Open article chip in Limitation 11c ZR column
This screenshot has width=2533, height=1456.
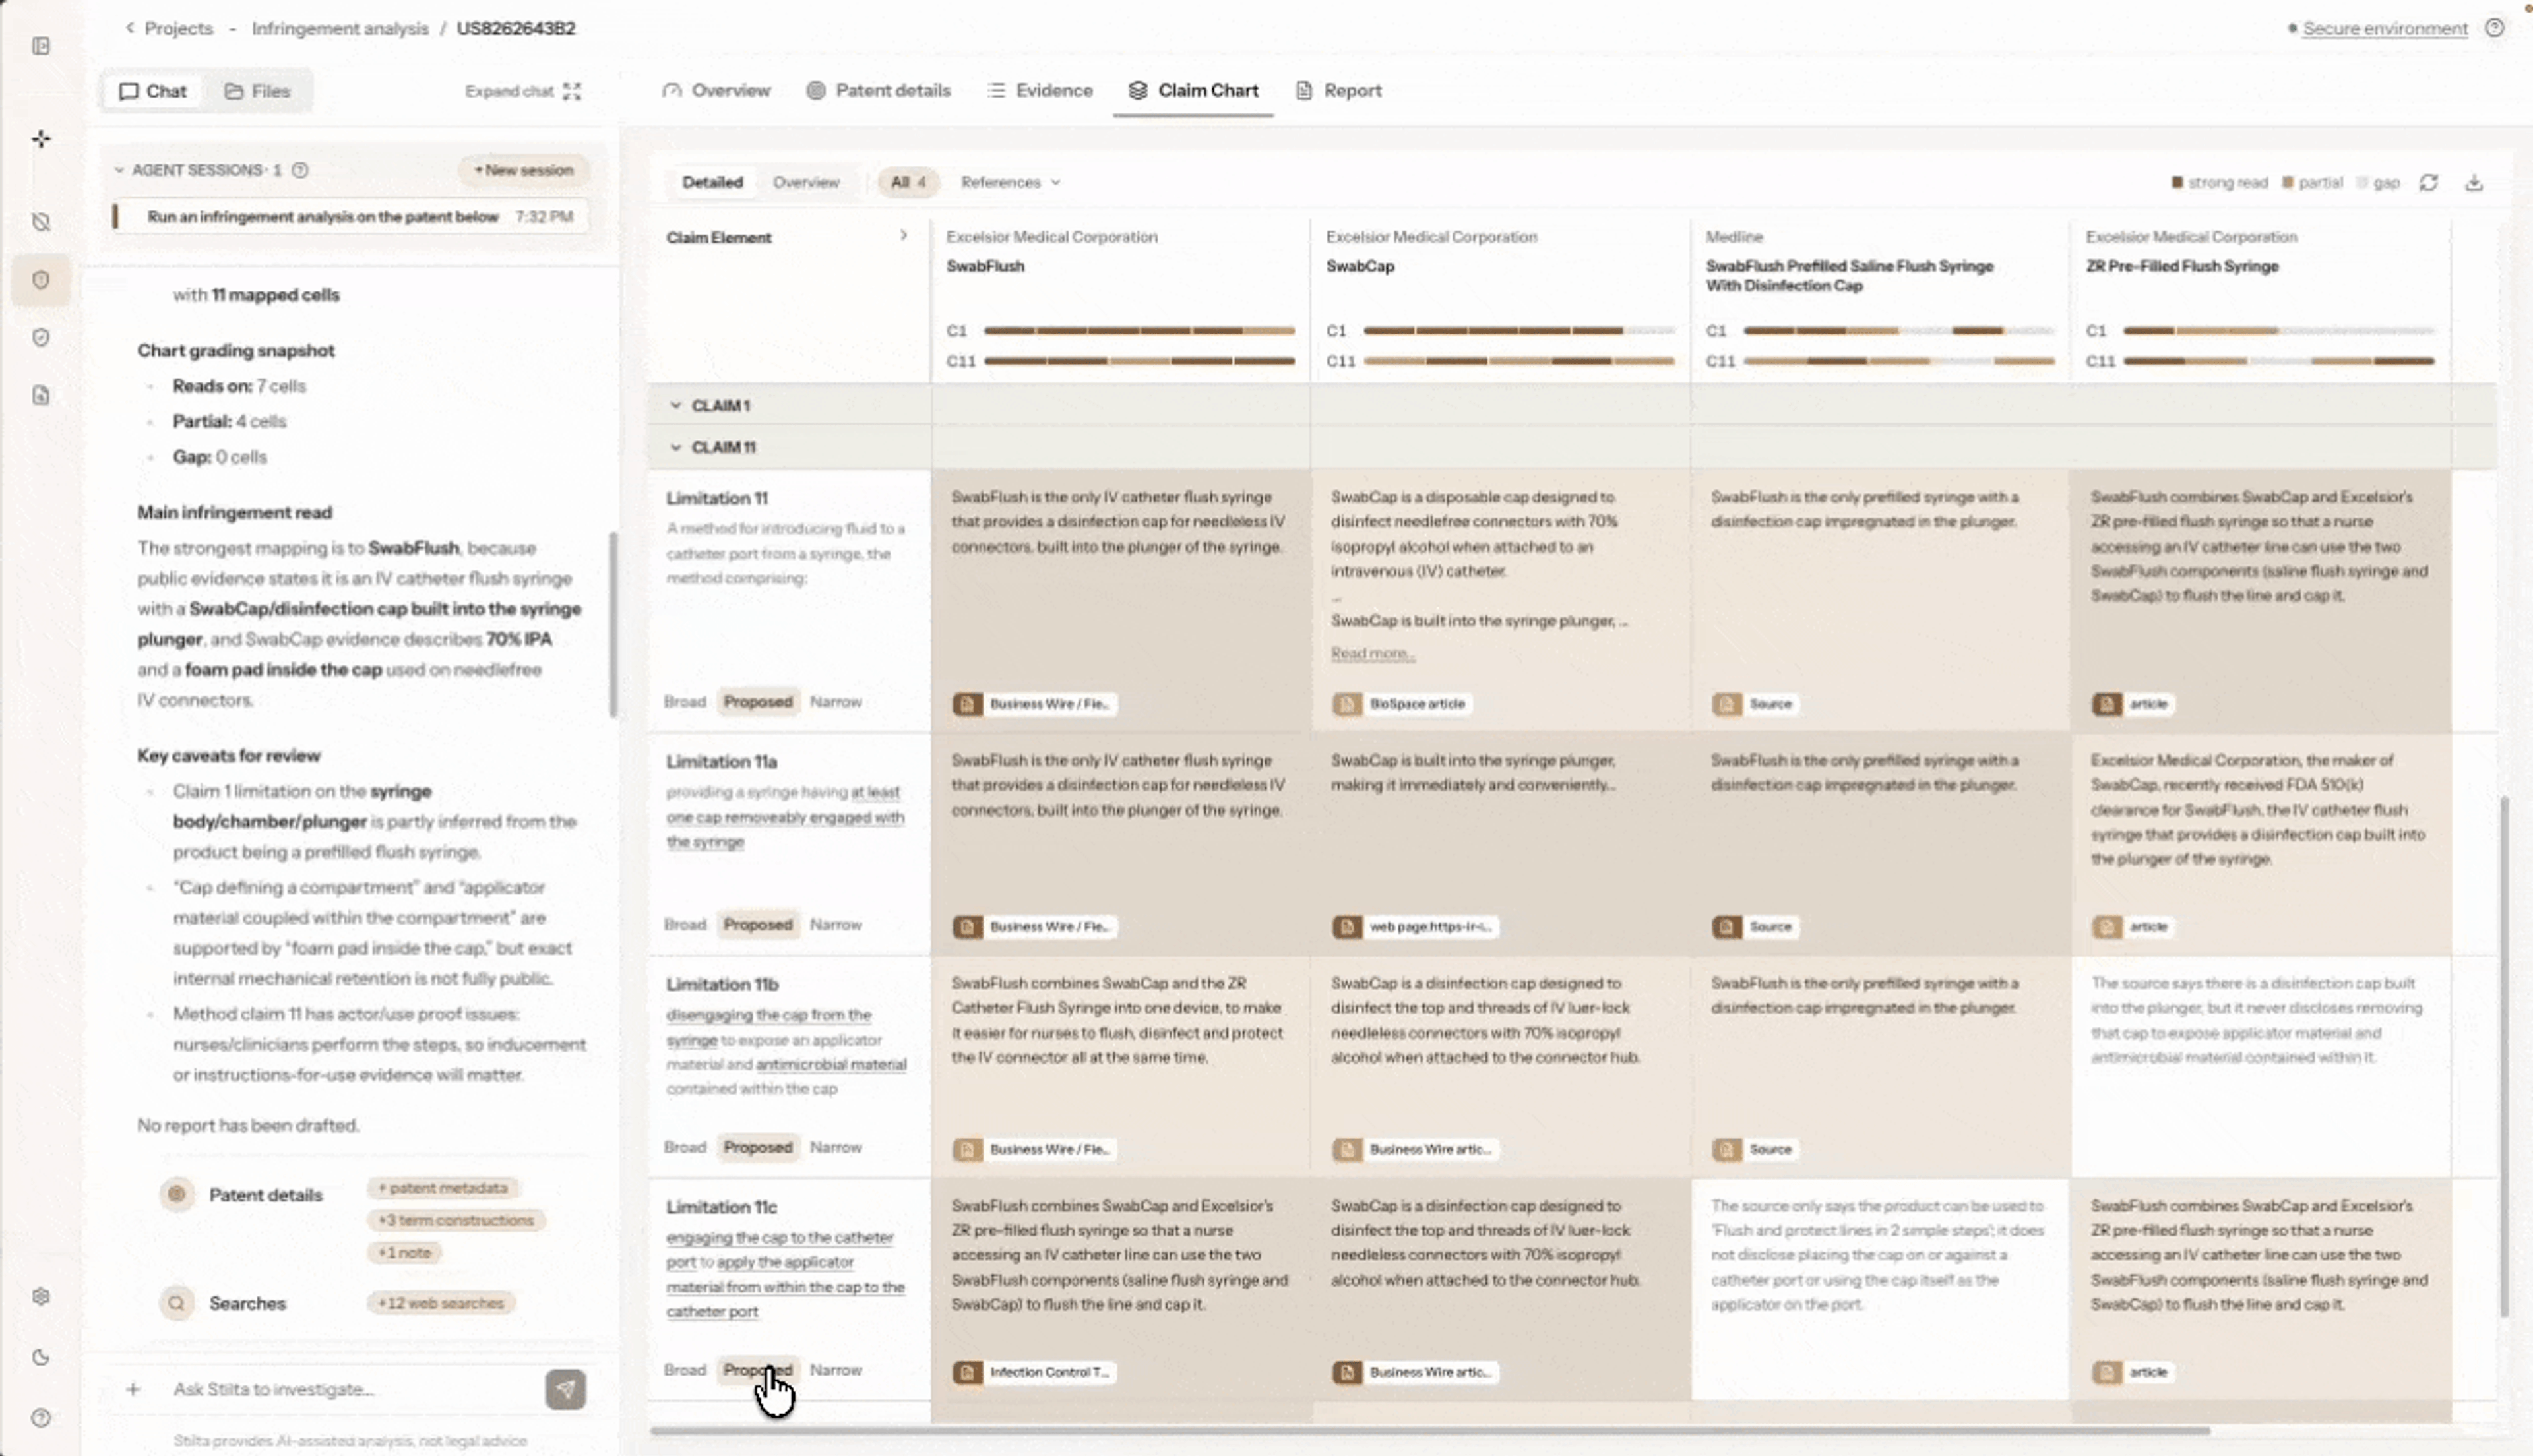pyautogui.click(x=2133, y=1373)
